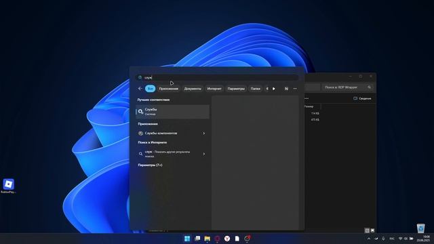This screenshot has height=244, width=434.
Task: Show hidden tray icons chevron
Action: pyautogui.click(x=369, y=239)
